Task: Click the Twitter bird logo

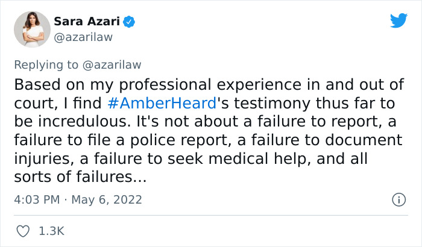Action: point(398,20)
